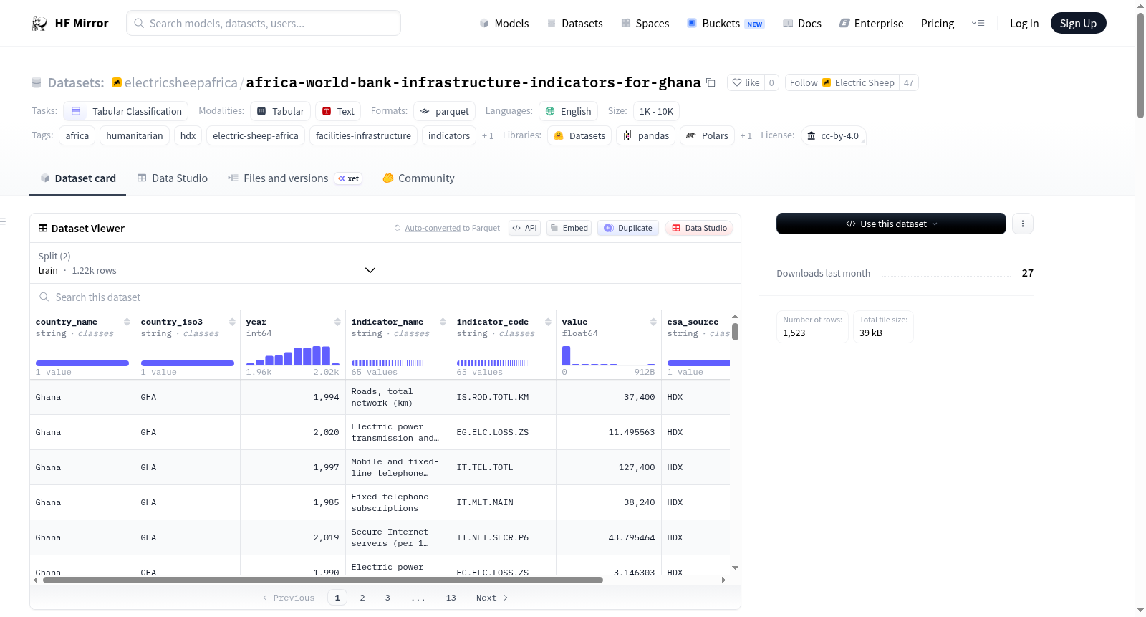Sort by country_iso3 column sort icon
This screenshot has width=1146, height=617.
click(232, 322)
